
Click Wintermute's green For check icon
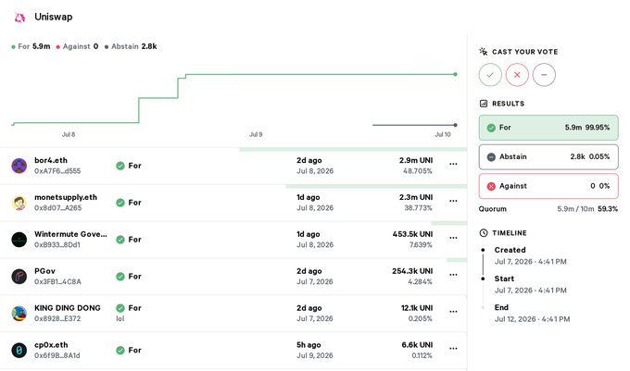120,240
